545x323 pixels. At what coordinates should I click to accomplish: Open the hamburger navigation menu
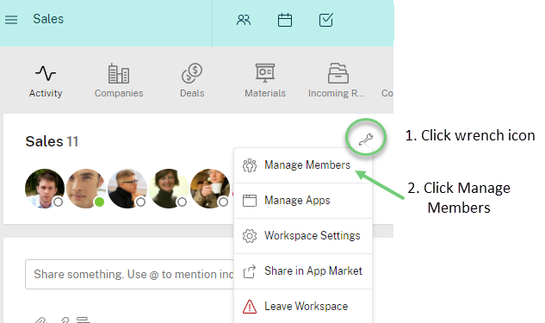[11, 20]
